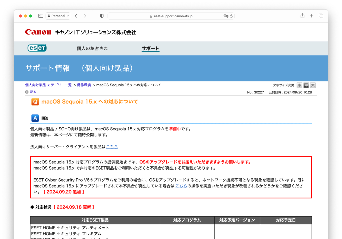Select the サポート tab
This screenshot has width=342, height=239.
click(150, 48)
